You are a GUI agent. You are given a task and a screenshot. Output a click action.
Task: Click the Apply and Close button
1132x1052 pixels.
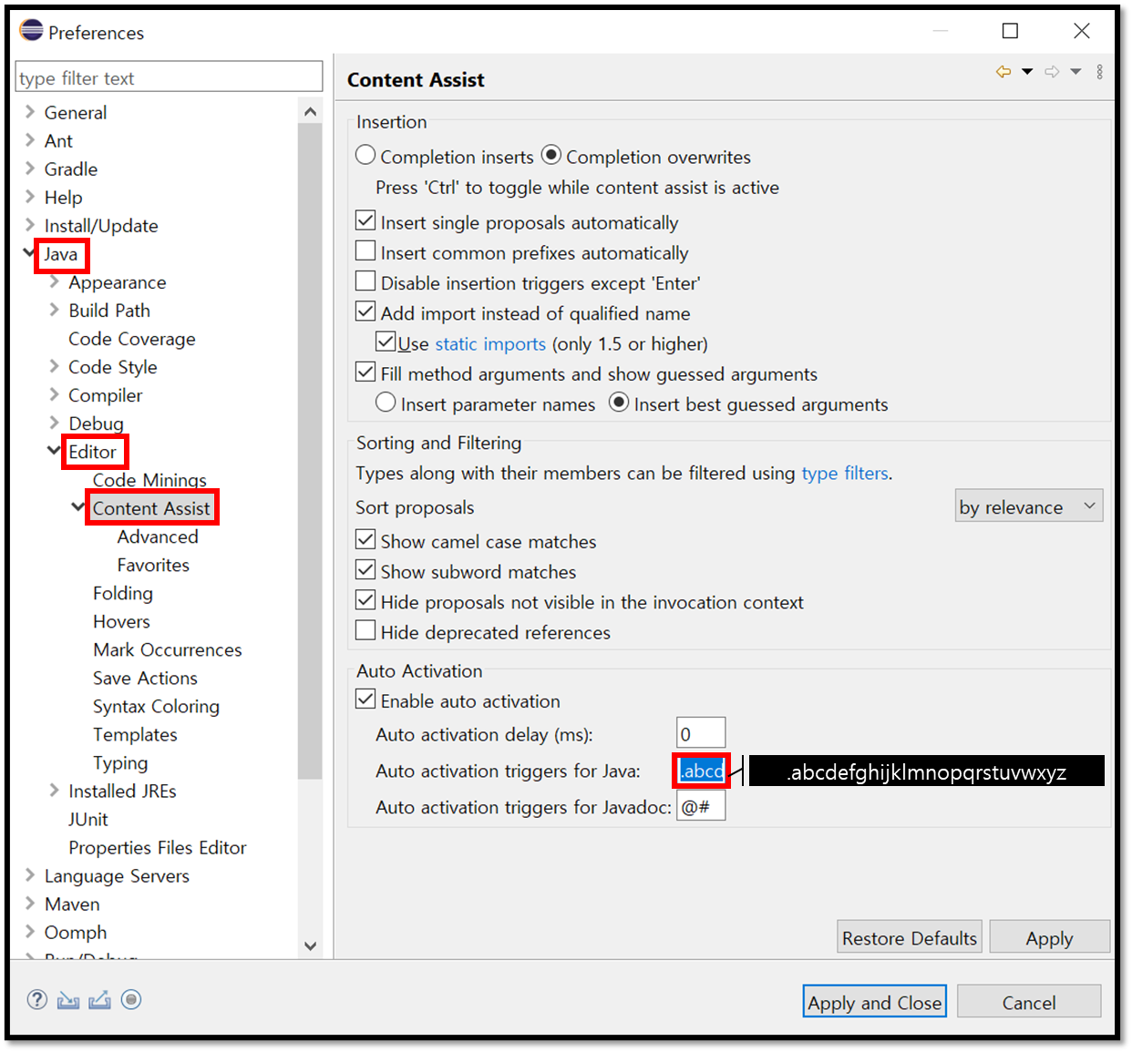(875, 1002)
